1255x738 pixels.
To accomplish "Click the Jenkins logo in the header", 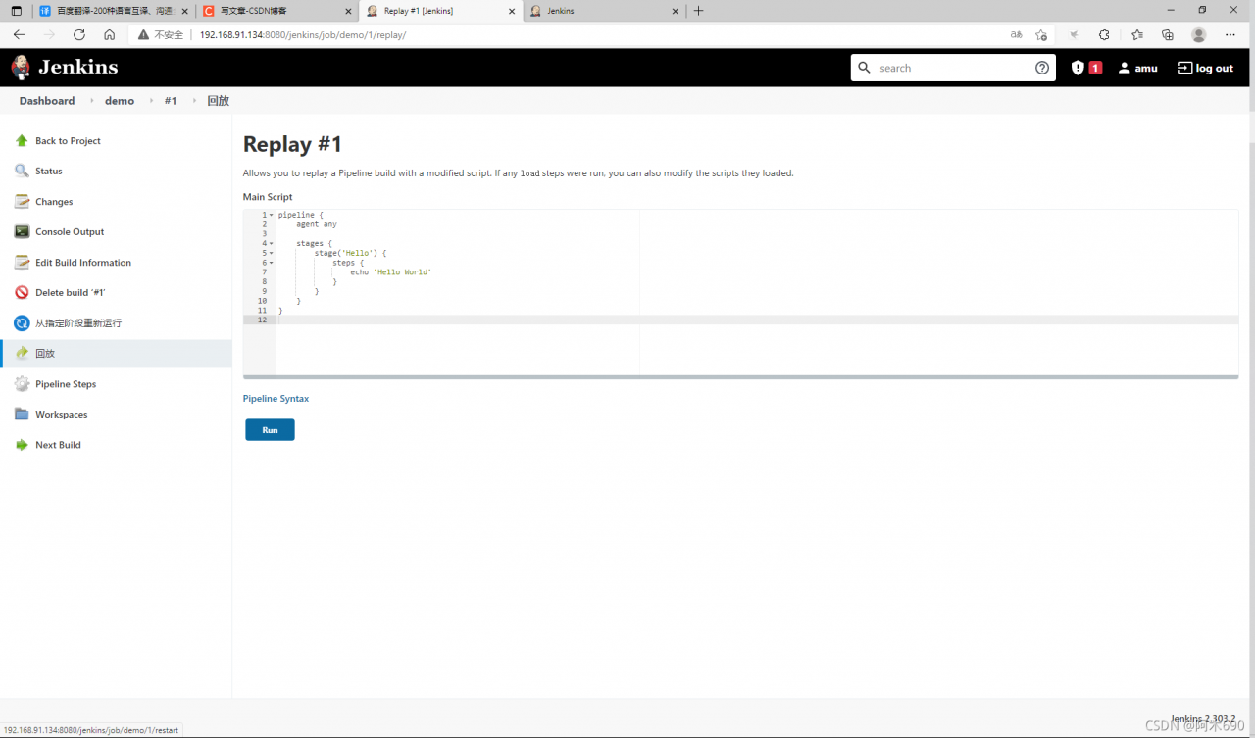I will tap(65, 68).
